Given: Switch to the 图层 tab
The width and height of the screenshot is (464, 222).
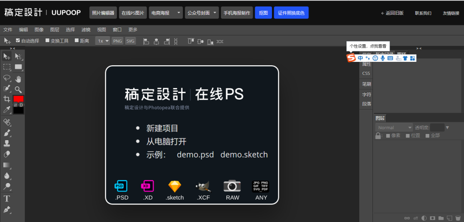Looking at the screenshot, I should click(x=380, y=118).
